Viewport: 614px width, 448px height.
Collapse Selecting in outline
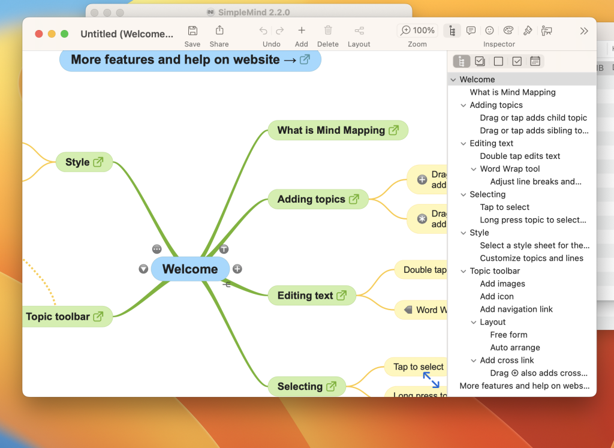click(x=463, y=195)
